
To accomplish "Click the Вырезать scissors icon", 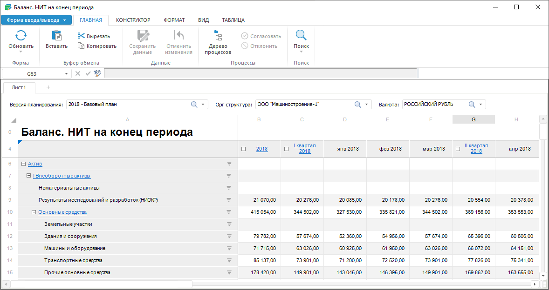I will tap(81, 36).
